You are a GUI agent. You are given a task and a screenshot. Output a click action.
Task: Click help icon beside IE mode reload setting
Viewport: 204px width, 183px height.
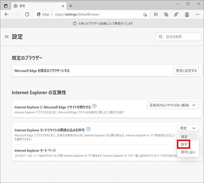coord(88,129)
